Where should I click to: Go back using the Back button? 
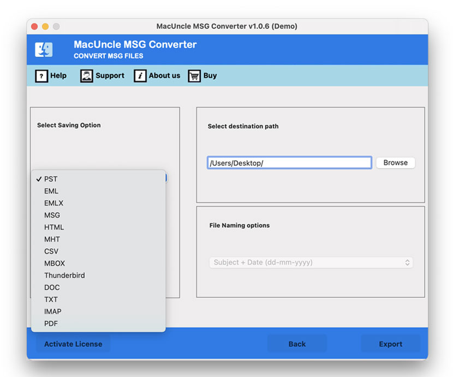tap(297, 344)
